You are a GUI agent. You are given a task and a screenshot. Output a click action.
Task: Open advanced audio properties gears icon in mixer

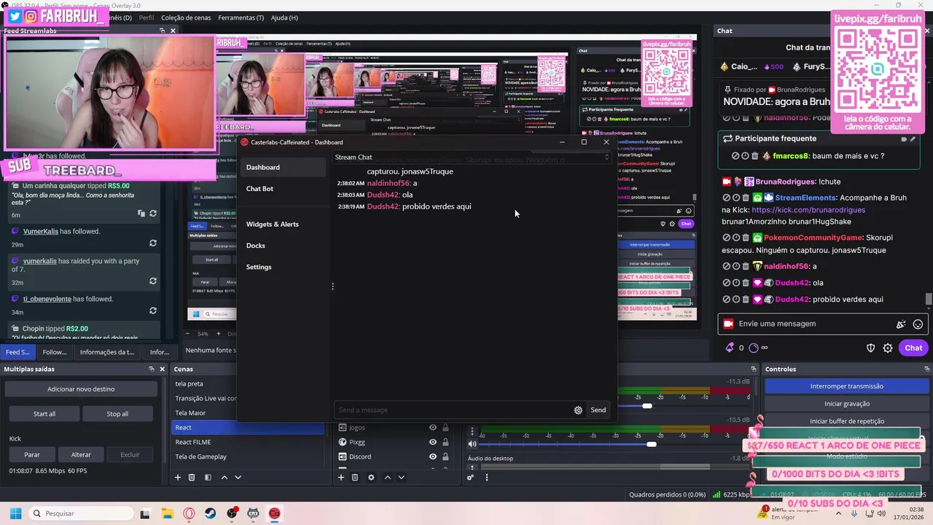(x=470, y=478)
